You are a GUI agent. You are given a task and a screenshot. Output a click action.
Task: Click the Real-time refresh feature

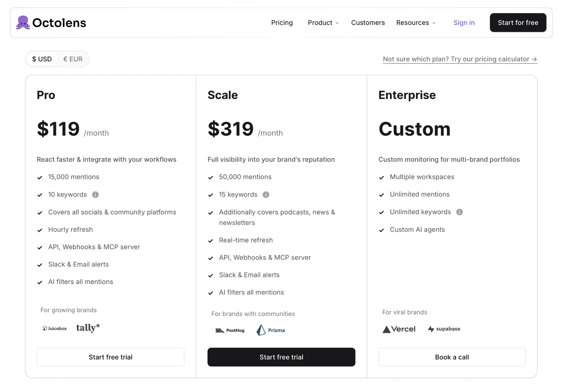tap(246, 240)
